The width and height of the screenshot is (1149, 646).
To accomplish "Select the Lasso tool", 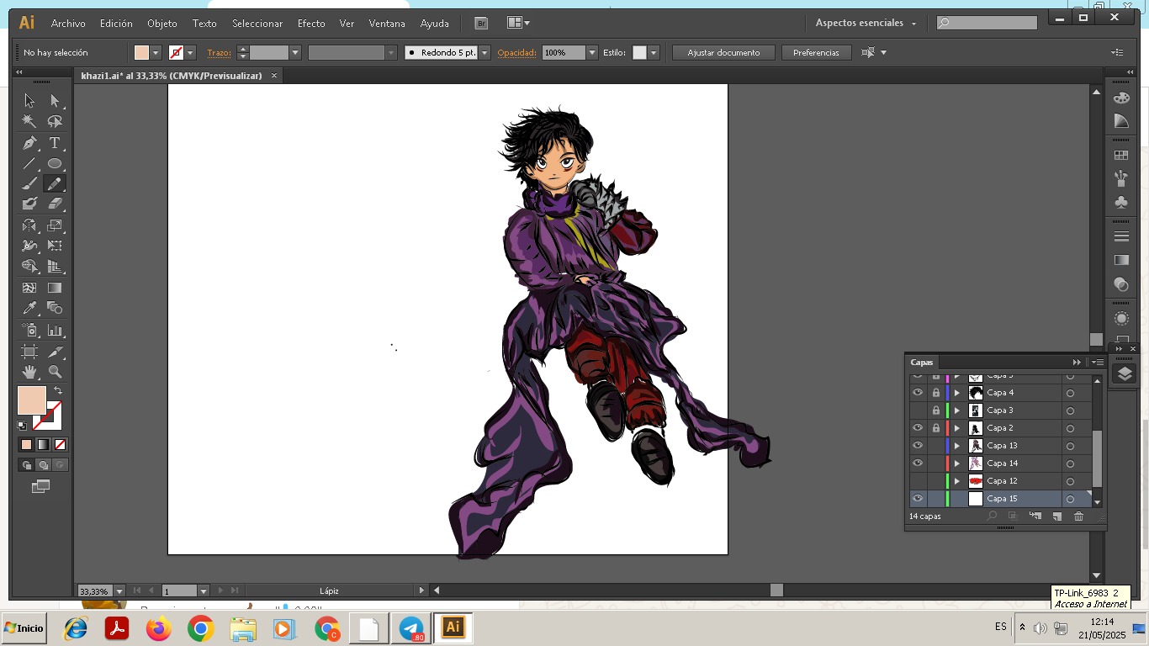I will pyautogui.click(x=55, y=121).
